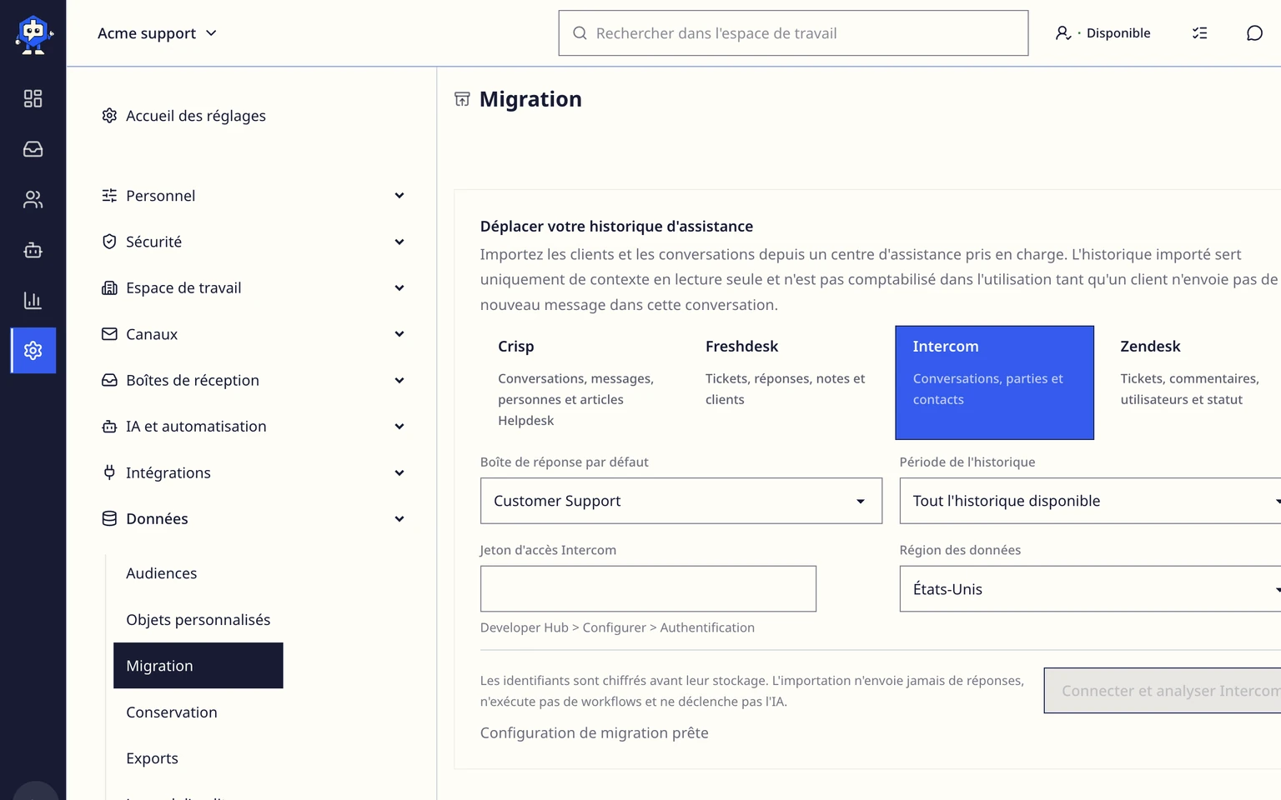Select the Migration submenu item
Viewport: 1281px width, 800px height.
[x=198, y=666]
